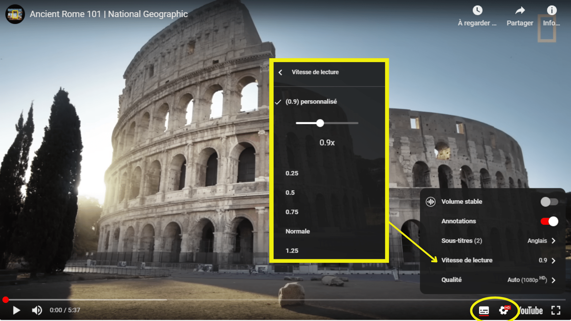
Task: Enable the Volume stable toggle
Action: click(x=549, y=202)
